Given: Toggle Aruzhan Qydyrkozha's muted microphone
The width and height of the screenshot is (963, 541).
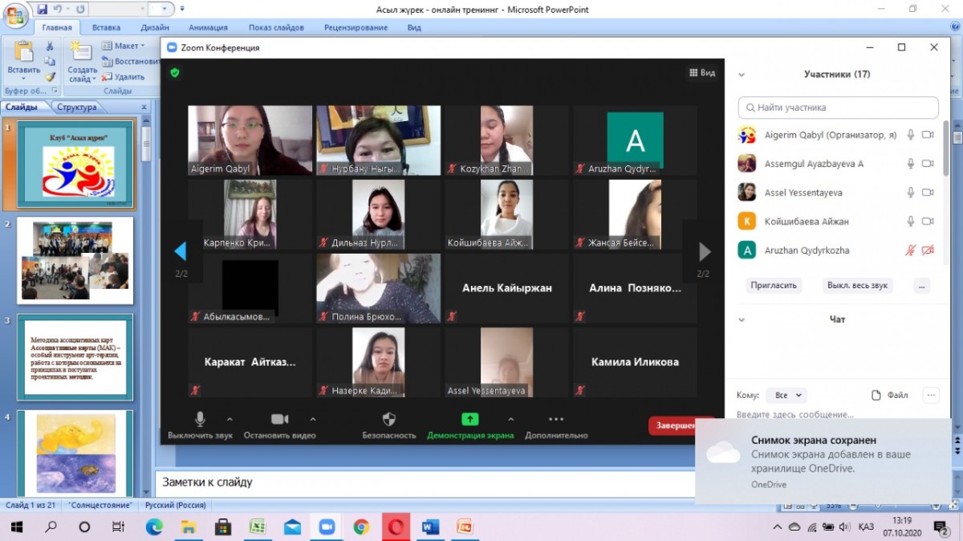Looking at the screenshot, I should (910, 250).
